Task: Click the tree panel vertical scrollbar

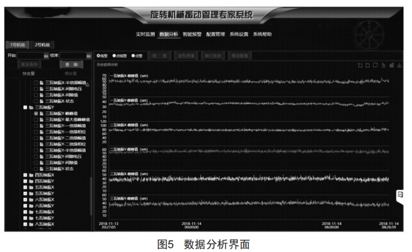Action: [x=91, y=196]
